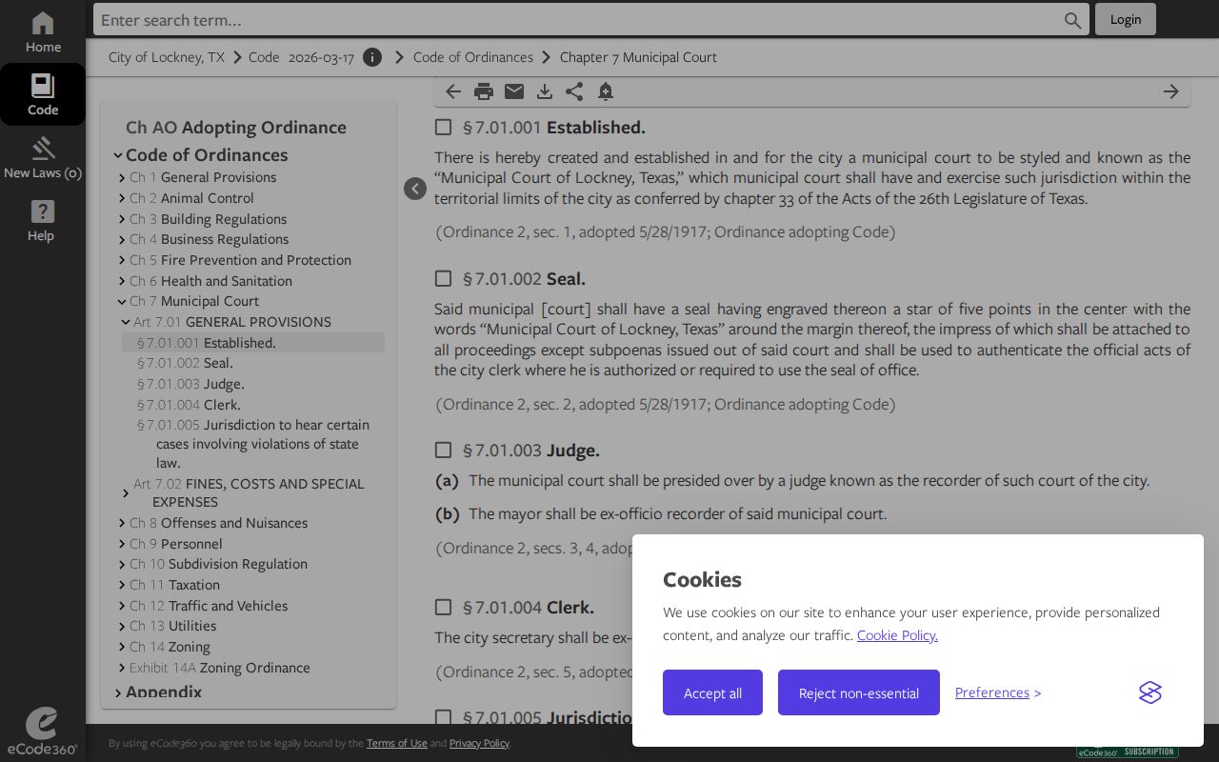Select the Code sidebar icon
1219x762 pixels.
tap(43, 94)
